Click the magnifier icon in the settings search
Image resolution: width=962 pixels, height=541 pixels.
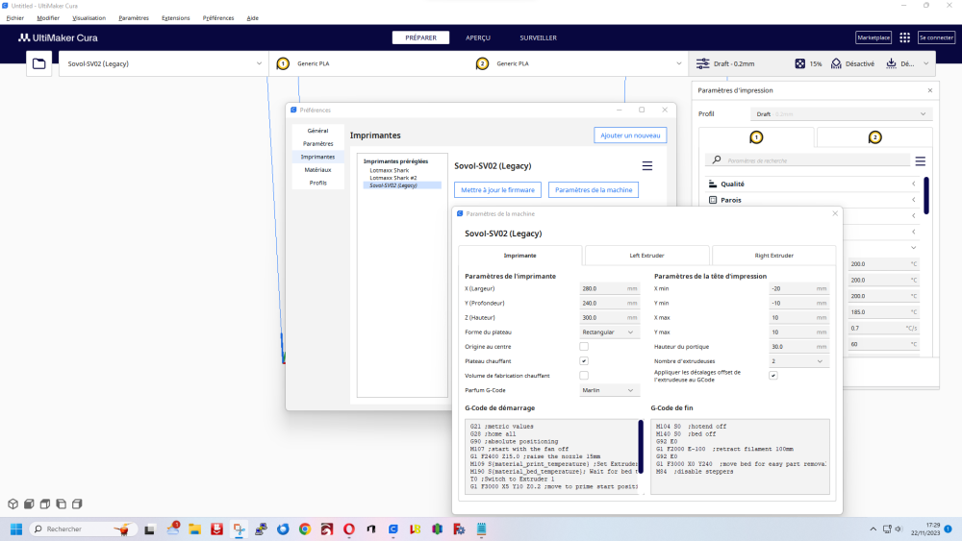pyautogui.click(x=717, y=160)
